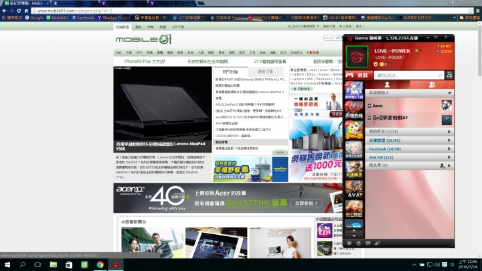Switch to the single-person contacts tab
Image resolution: width=482 pixels, height=271 pixels.
[x=387, y=84]
